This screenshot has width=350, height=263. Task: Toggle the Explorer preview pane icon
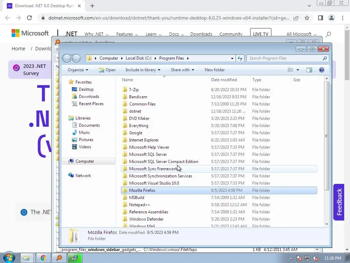click(x=309, y=70)
